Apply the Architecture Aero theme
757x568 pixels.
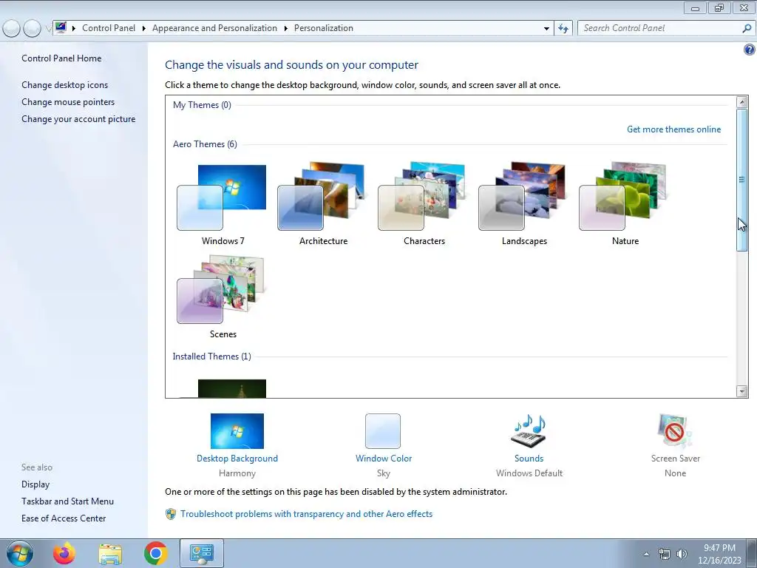[x=321, y=196]
